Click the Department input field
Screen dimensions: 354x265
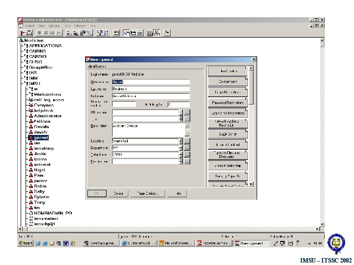point(146,148)
